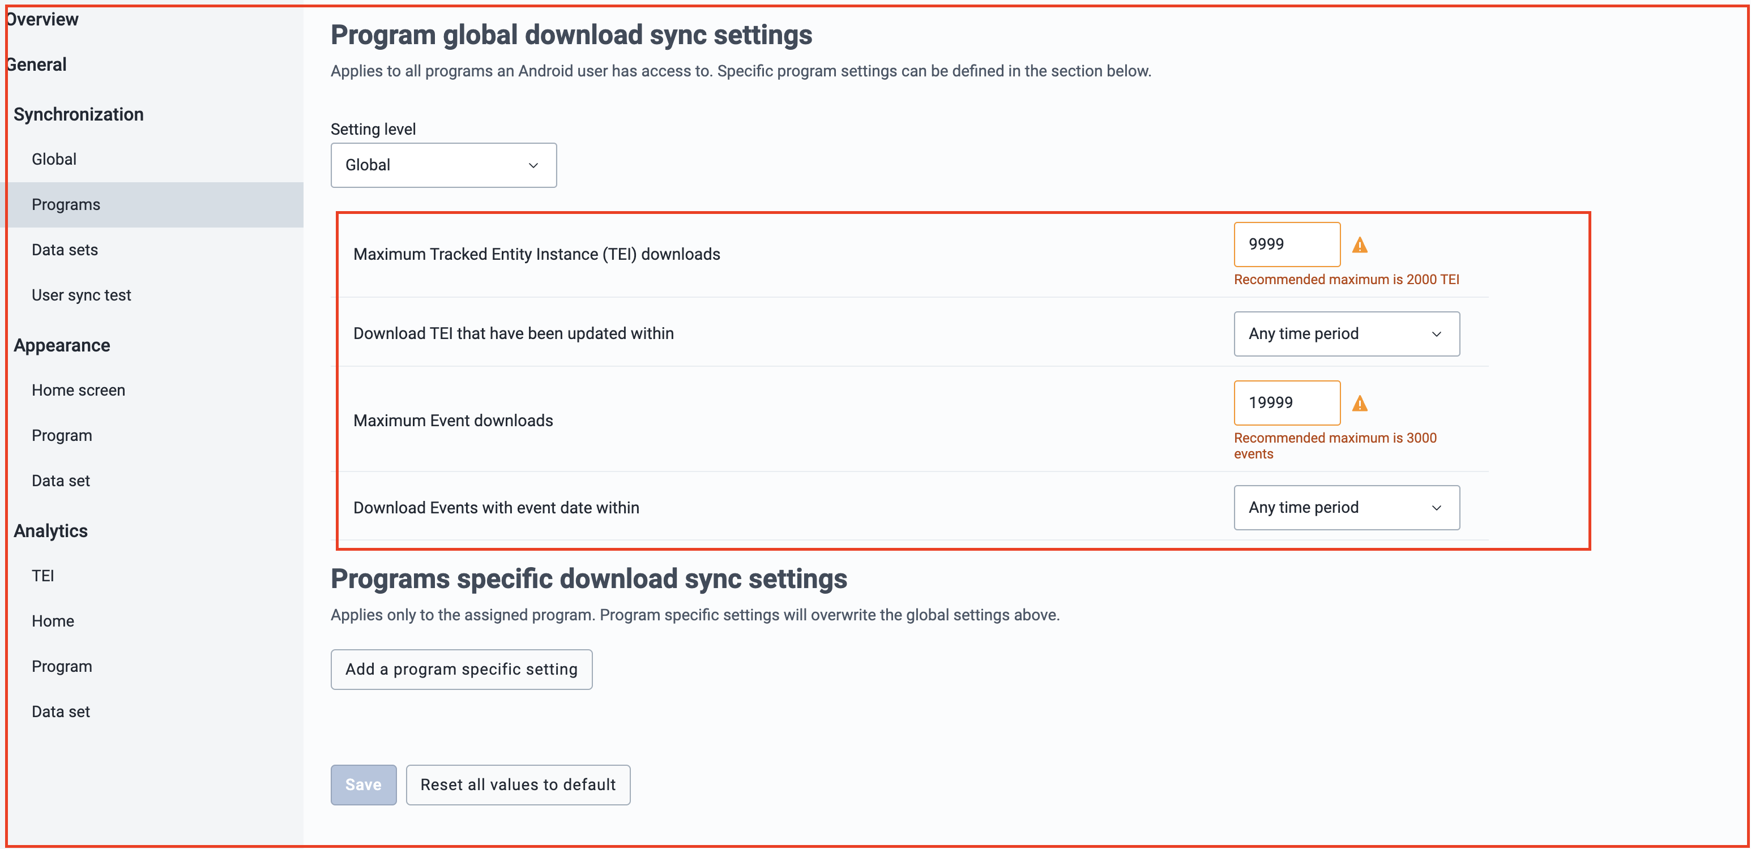1751x849 pixels.
Task: Open the General sidebar item
Action: pos(36,65)
